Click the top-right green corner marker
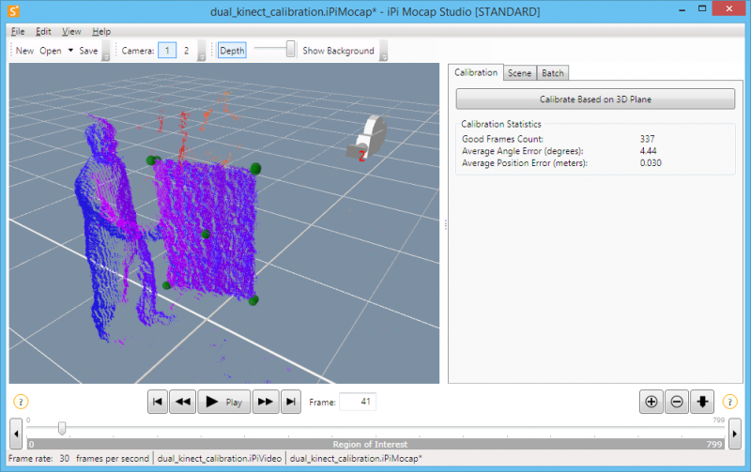This screenshot has height=472, width=751. 255,169
